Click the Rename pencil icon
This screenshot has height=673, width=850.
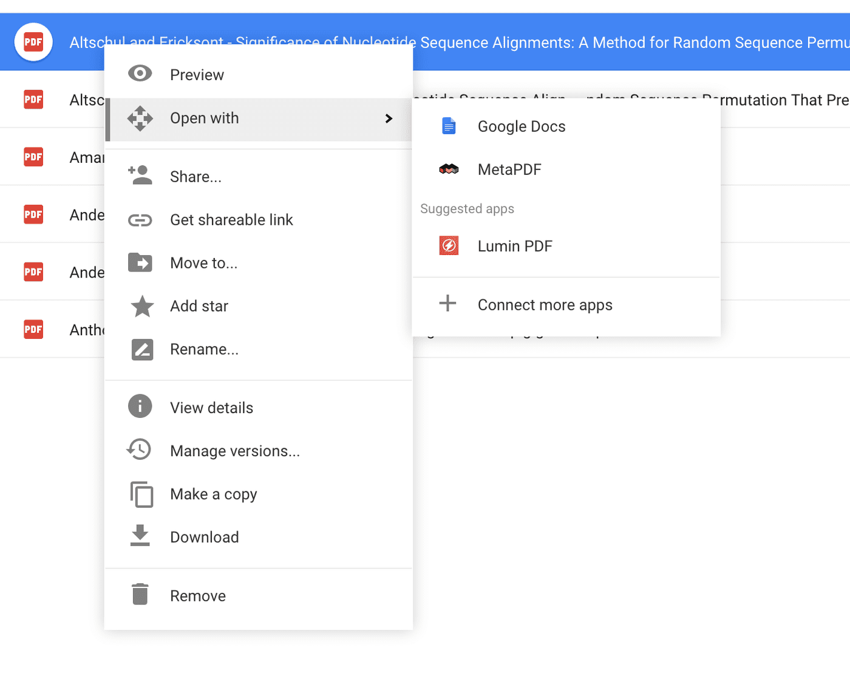click(140, 349)
